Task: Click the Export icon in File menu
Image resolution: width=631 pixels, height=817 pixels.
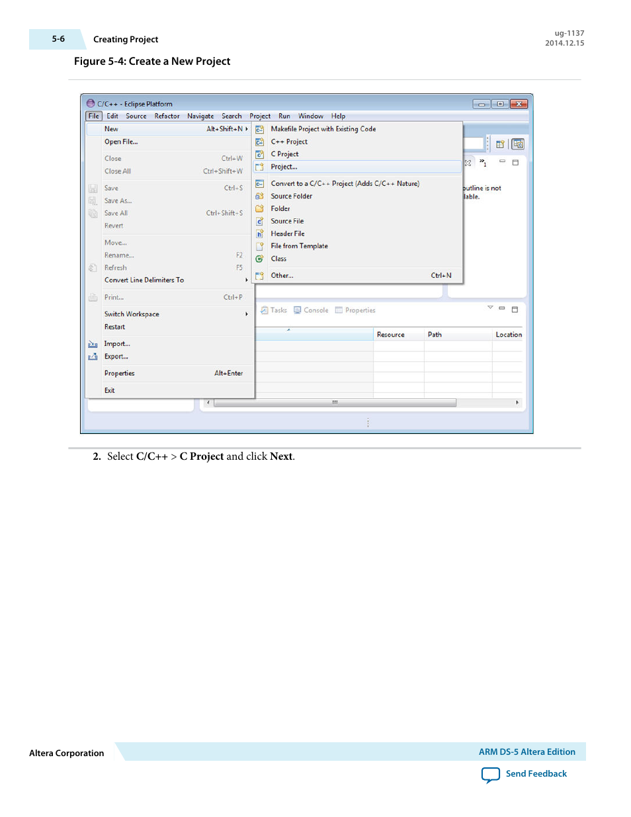Action: click(93, 357)
